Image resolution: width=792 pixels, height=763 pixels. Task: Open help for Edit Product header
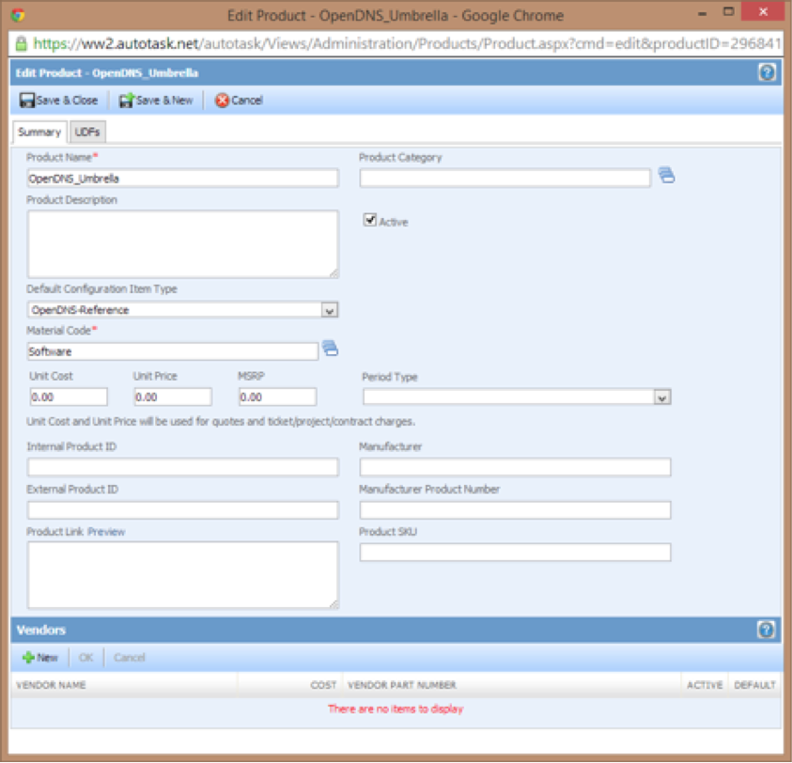click(767, 72)
